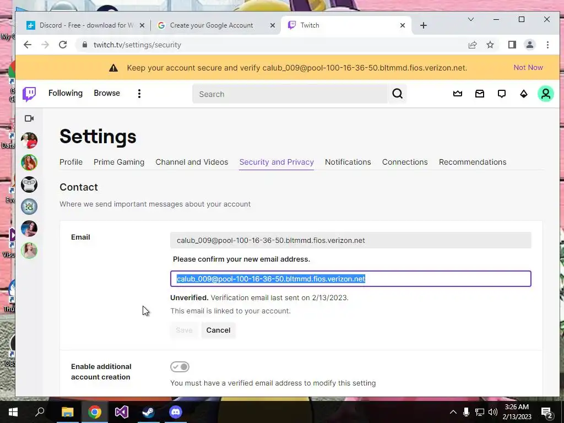Open the Windows Start menu
Viewport: 564px width, 423px height.
pyautogui.click(x=13, y=412)
